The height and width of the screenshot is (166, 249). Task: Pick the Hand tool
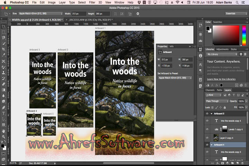click(3, 131)
